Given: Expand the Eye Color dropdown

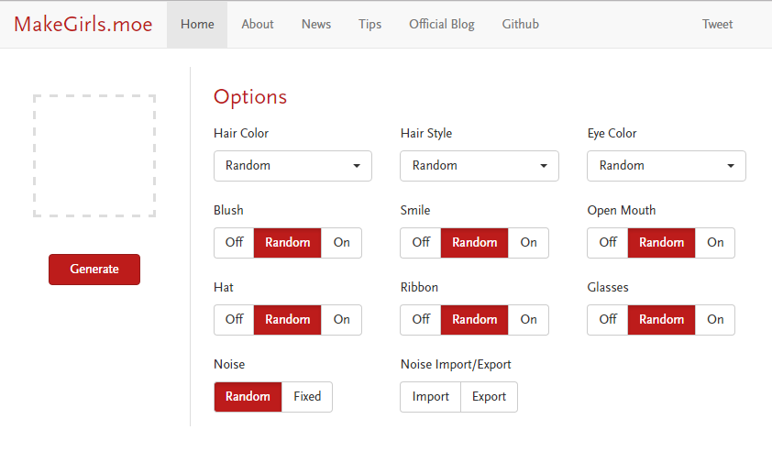Looking at the screenshot, I should point(667,166).
